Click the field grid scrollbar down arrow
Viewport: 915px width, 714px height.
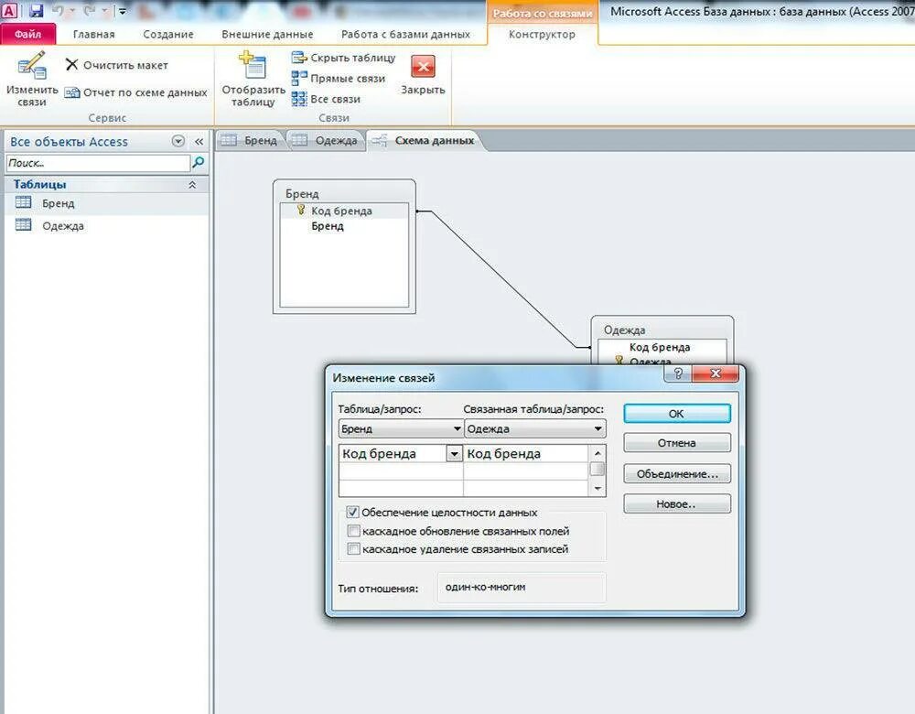(597, 488)
